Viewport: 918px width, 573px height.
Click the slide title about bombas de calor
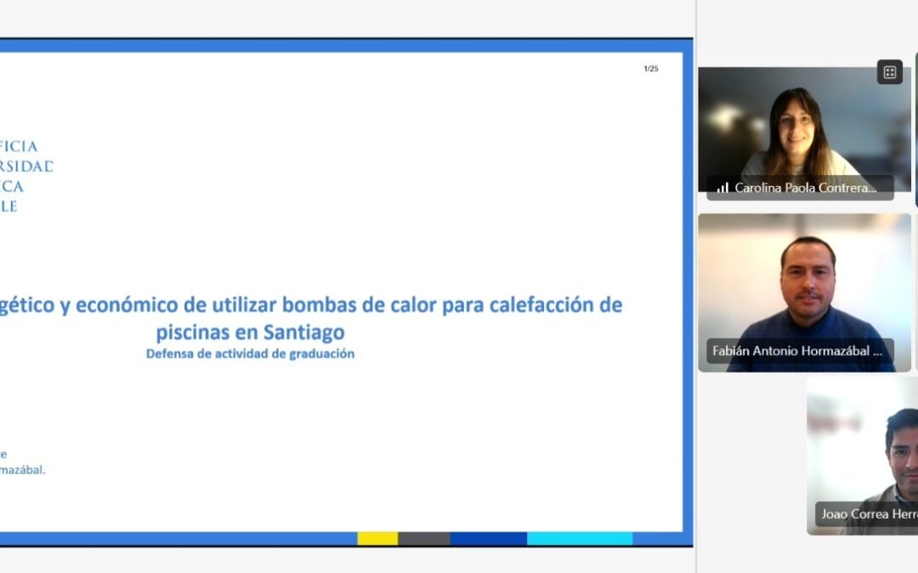pos(340,305)
